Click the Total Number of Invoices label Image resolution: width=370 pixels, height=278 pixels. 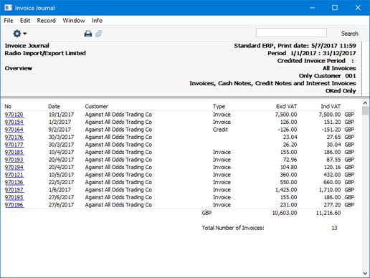[x=233, y=228]
